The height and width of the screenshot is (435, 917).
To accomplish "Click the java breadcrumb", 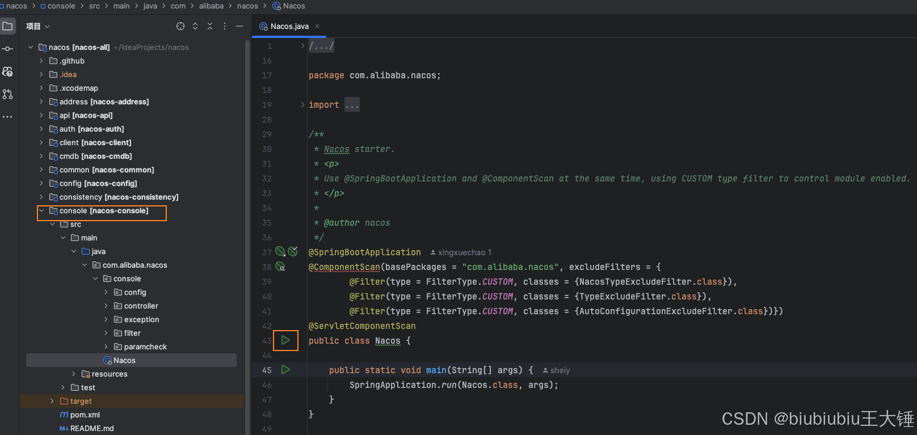I will click(x=150, y=6).
